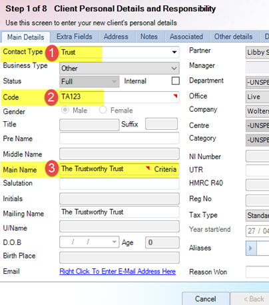Screen dimensions: 269x305
Task: Open the Company dropdown showing Wolters
Action: (258, 111)
